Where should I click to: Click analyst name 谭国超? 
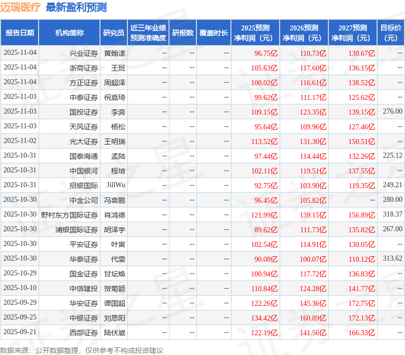point(114,304)
